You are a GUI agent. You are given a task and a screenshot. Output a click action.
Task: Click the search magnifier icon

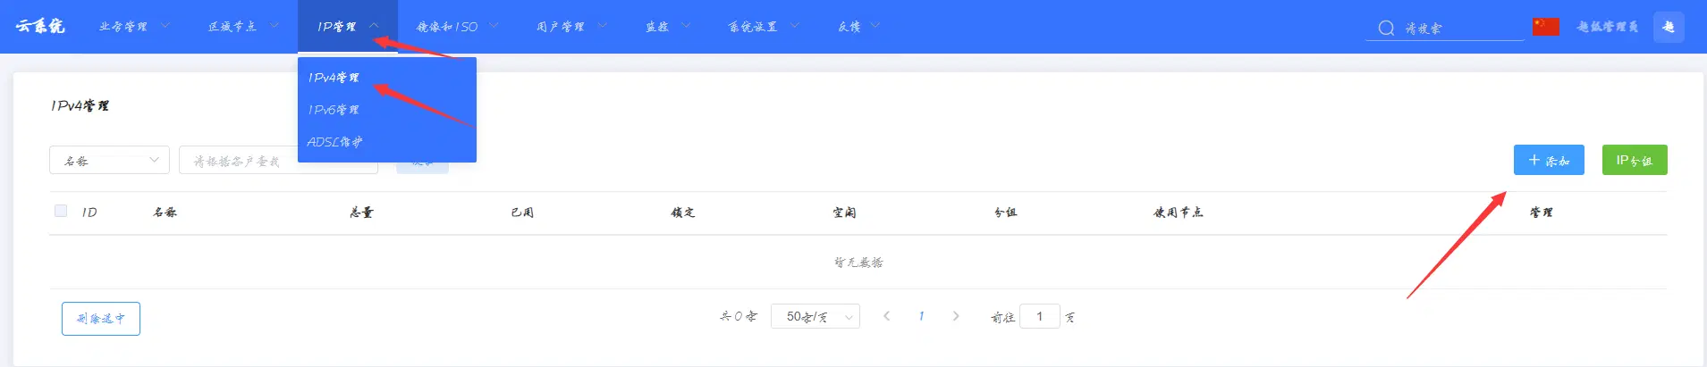(1386, 28)
